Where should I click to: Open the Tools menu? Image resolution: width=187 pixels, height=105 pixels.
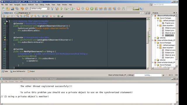coord(58,5)
